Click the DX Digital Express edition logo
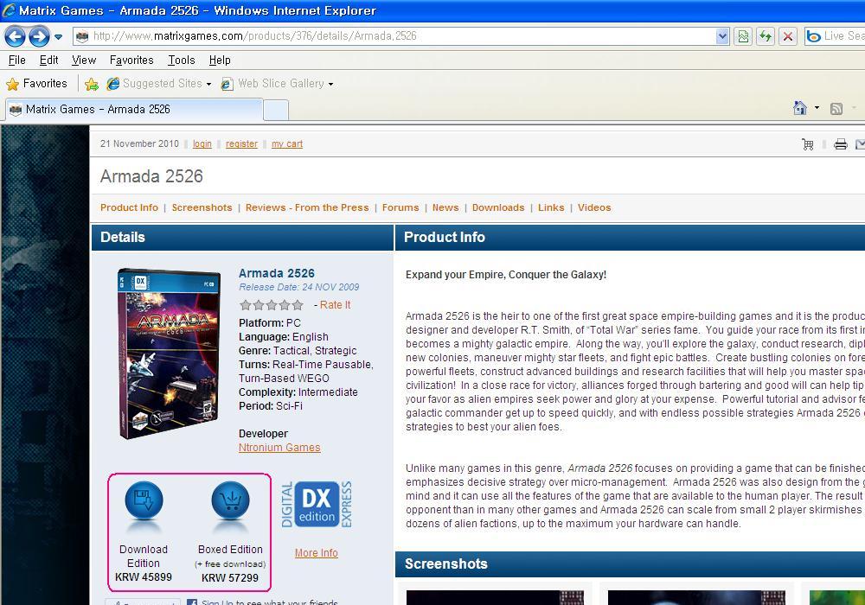Viewport: 865px width, 605px height. click(316, 504)
